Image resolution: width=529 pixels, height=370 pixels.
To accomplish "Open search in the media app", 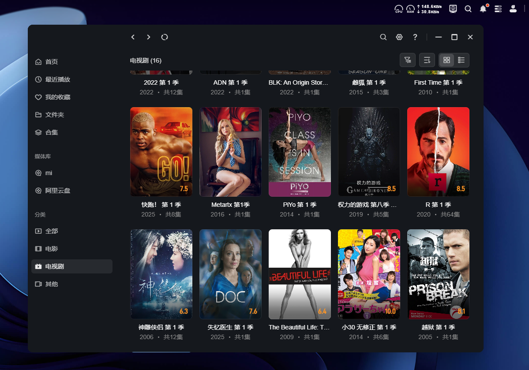I will click(383, 37).
